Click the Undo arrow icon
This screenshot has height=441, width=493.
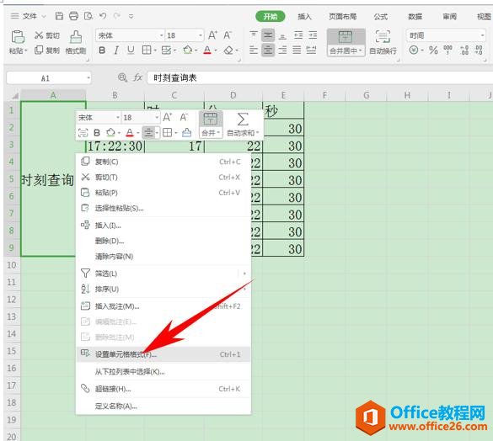(103, 16)
